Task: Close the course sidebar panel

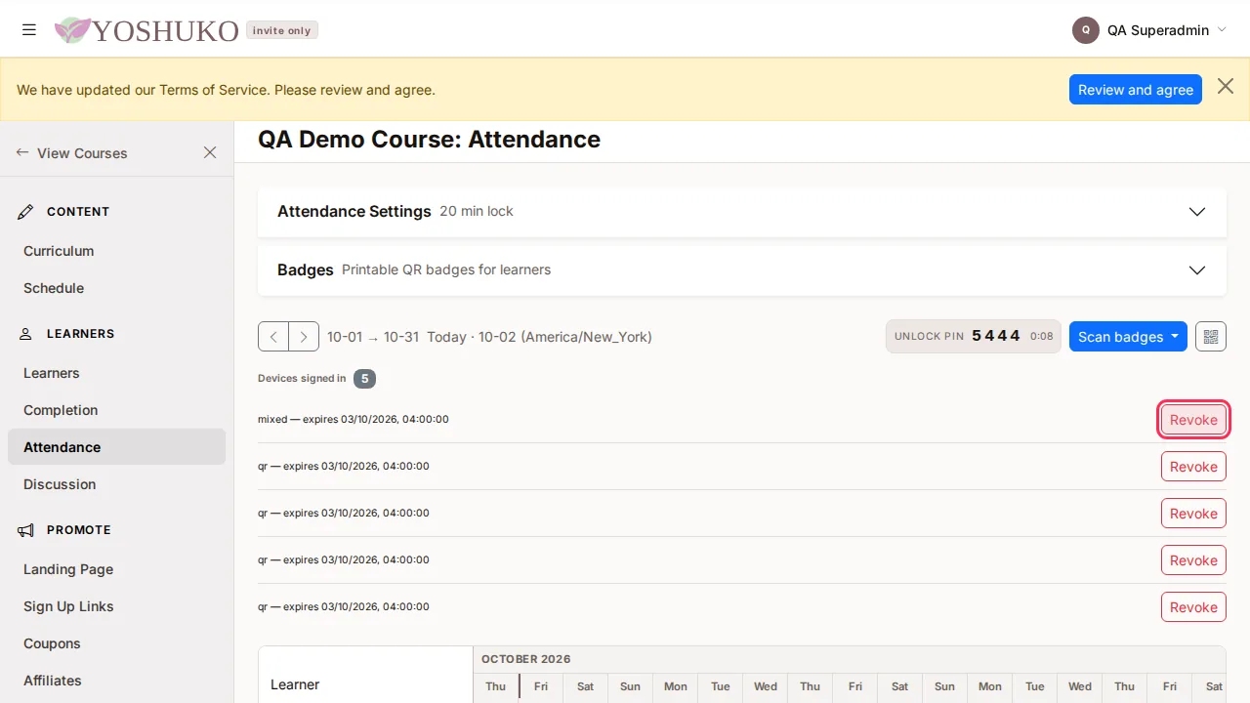Action: pos(210,152)
